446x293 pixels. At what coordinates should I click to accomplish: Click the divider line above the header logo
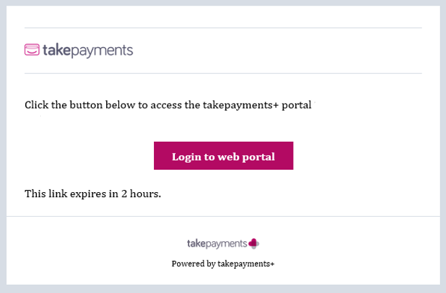click(223, 28)
